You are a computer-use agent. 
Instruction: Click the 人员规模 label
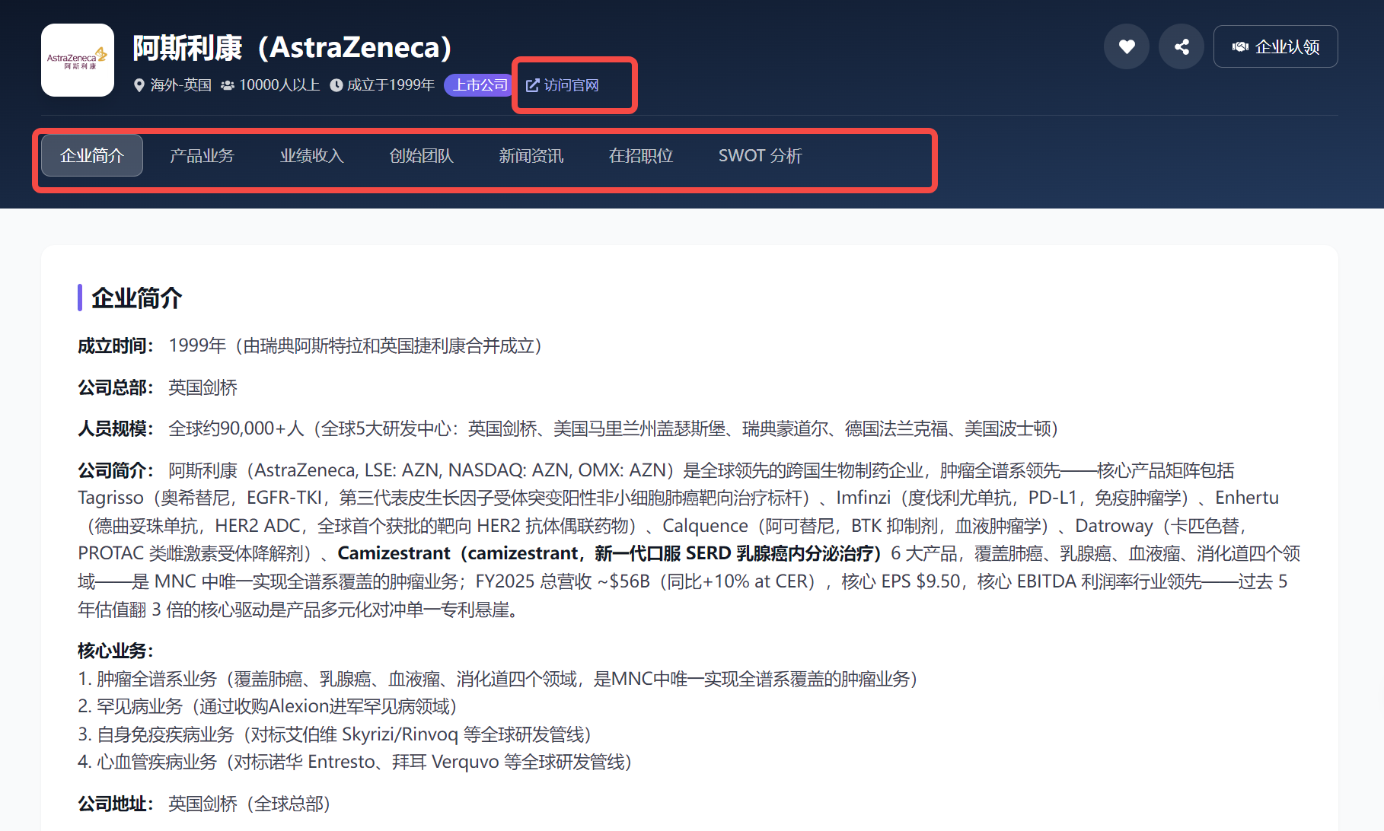tap(115, 429)
